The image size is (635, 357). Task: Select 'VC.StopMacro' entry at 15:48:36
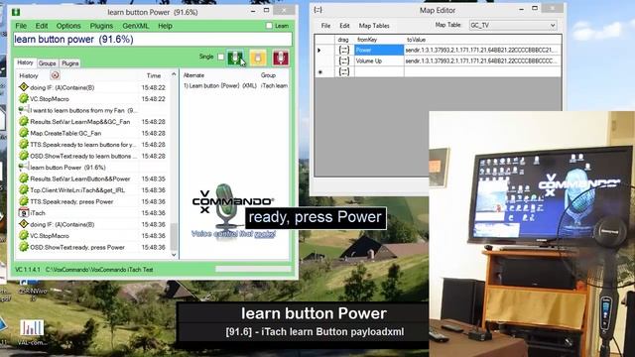tap(50, 236)
